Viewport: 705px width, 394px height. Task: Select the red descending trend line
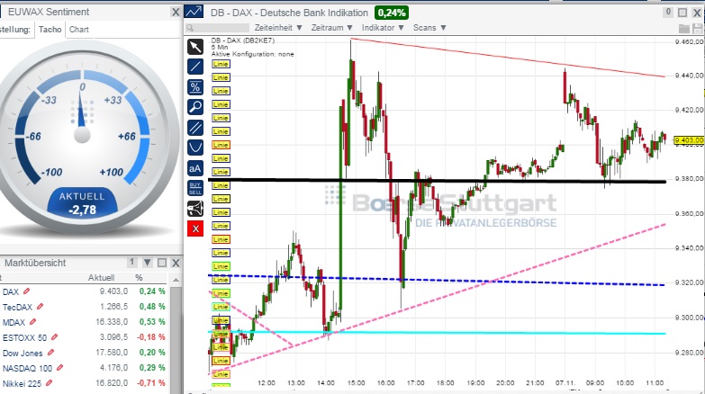pyautogui.click(x=508, y=58)
